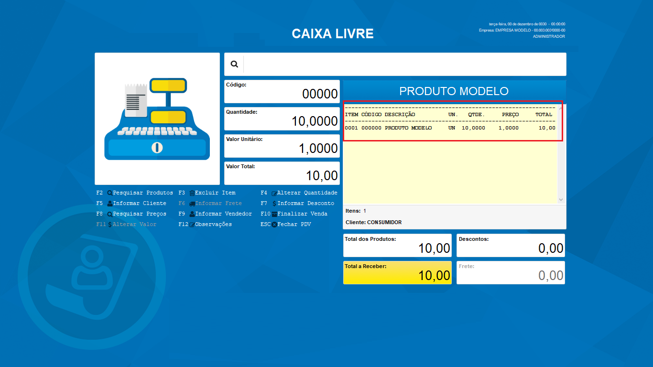Select Informar Vendedor label
653x367 pixels.
223,214
